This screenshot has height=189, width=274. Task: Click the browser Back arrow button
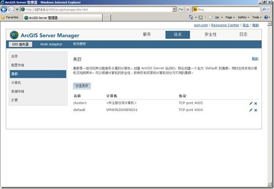click(x=4, y=10)
